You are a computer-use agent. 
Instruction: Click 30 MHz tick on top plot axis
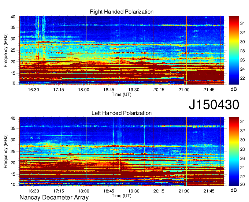point(13,39)
